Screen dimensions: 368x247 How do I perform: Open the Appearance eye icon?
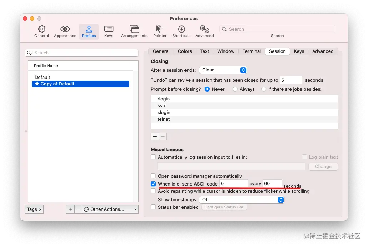click(x=65, y=29)
